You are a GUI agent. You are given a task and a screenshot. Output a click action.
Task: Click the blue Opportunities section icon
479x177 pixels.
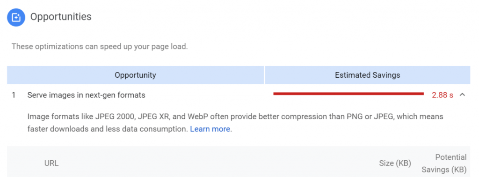click(x=16, y=17)
